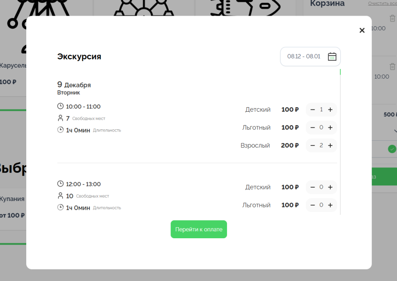Add a Детский ticket for 12:00 session
This screenshot has width=397, height=281.
tap(330, 188)
